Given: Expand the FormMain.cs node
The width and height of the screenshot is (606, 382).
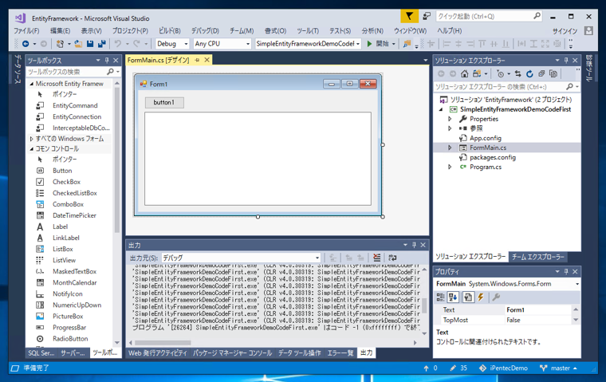Looking at the screenshot, I should pyautogui.click(x=450, y=148).
